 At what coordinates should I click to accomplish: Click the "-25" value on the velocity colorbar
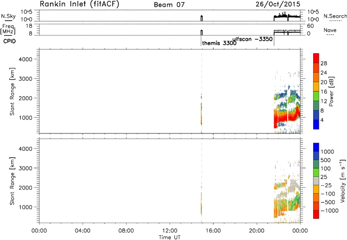(x=326, y=185)
